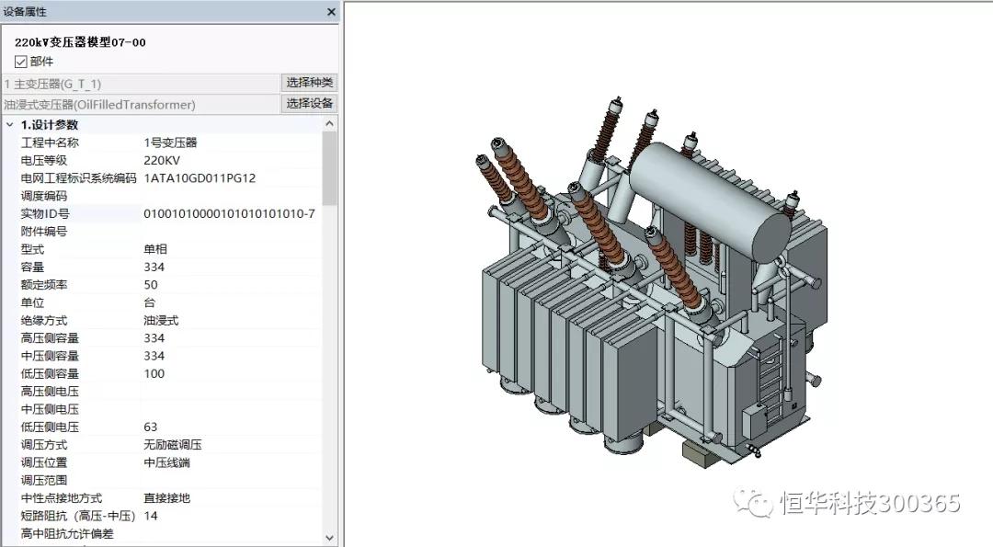Screen dimensions: 993x547
Task: Click the 选择种类 button
Action: pos(309,83)
